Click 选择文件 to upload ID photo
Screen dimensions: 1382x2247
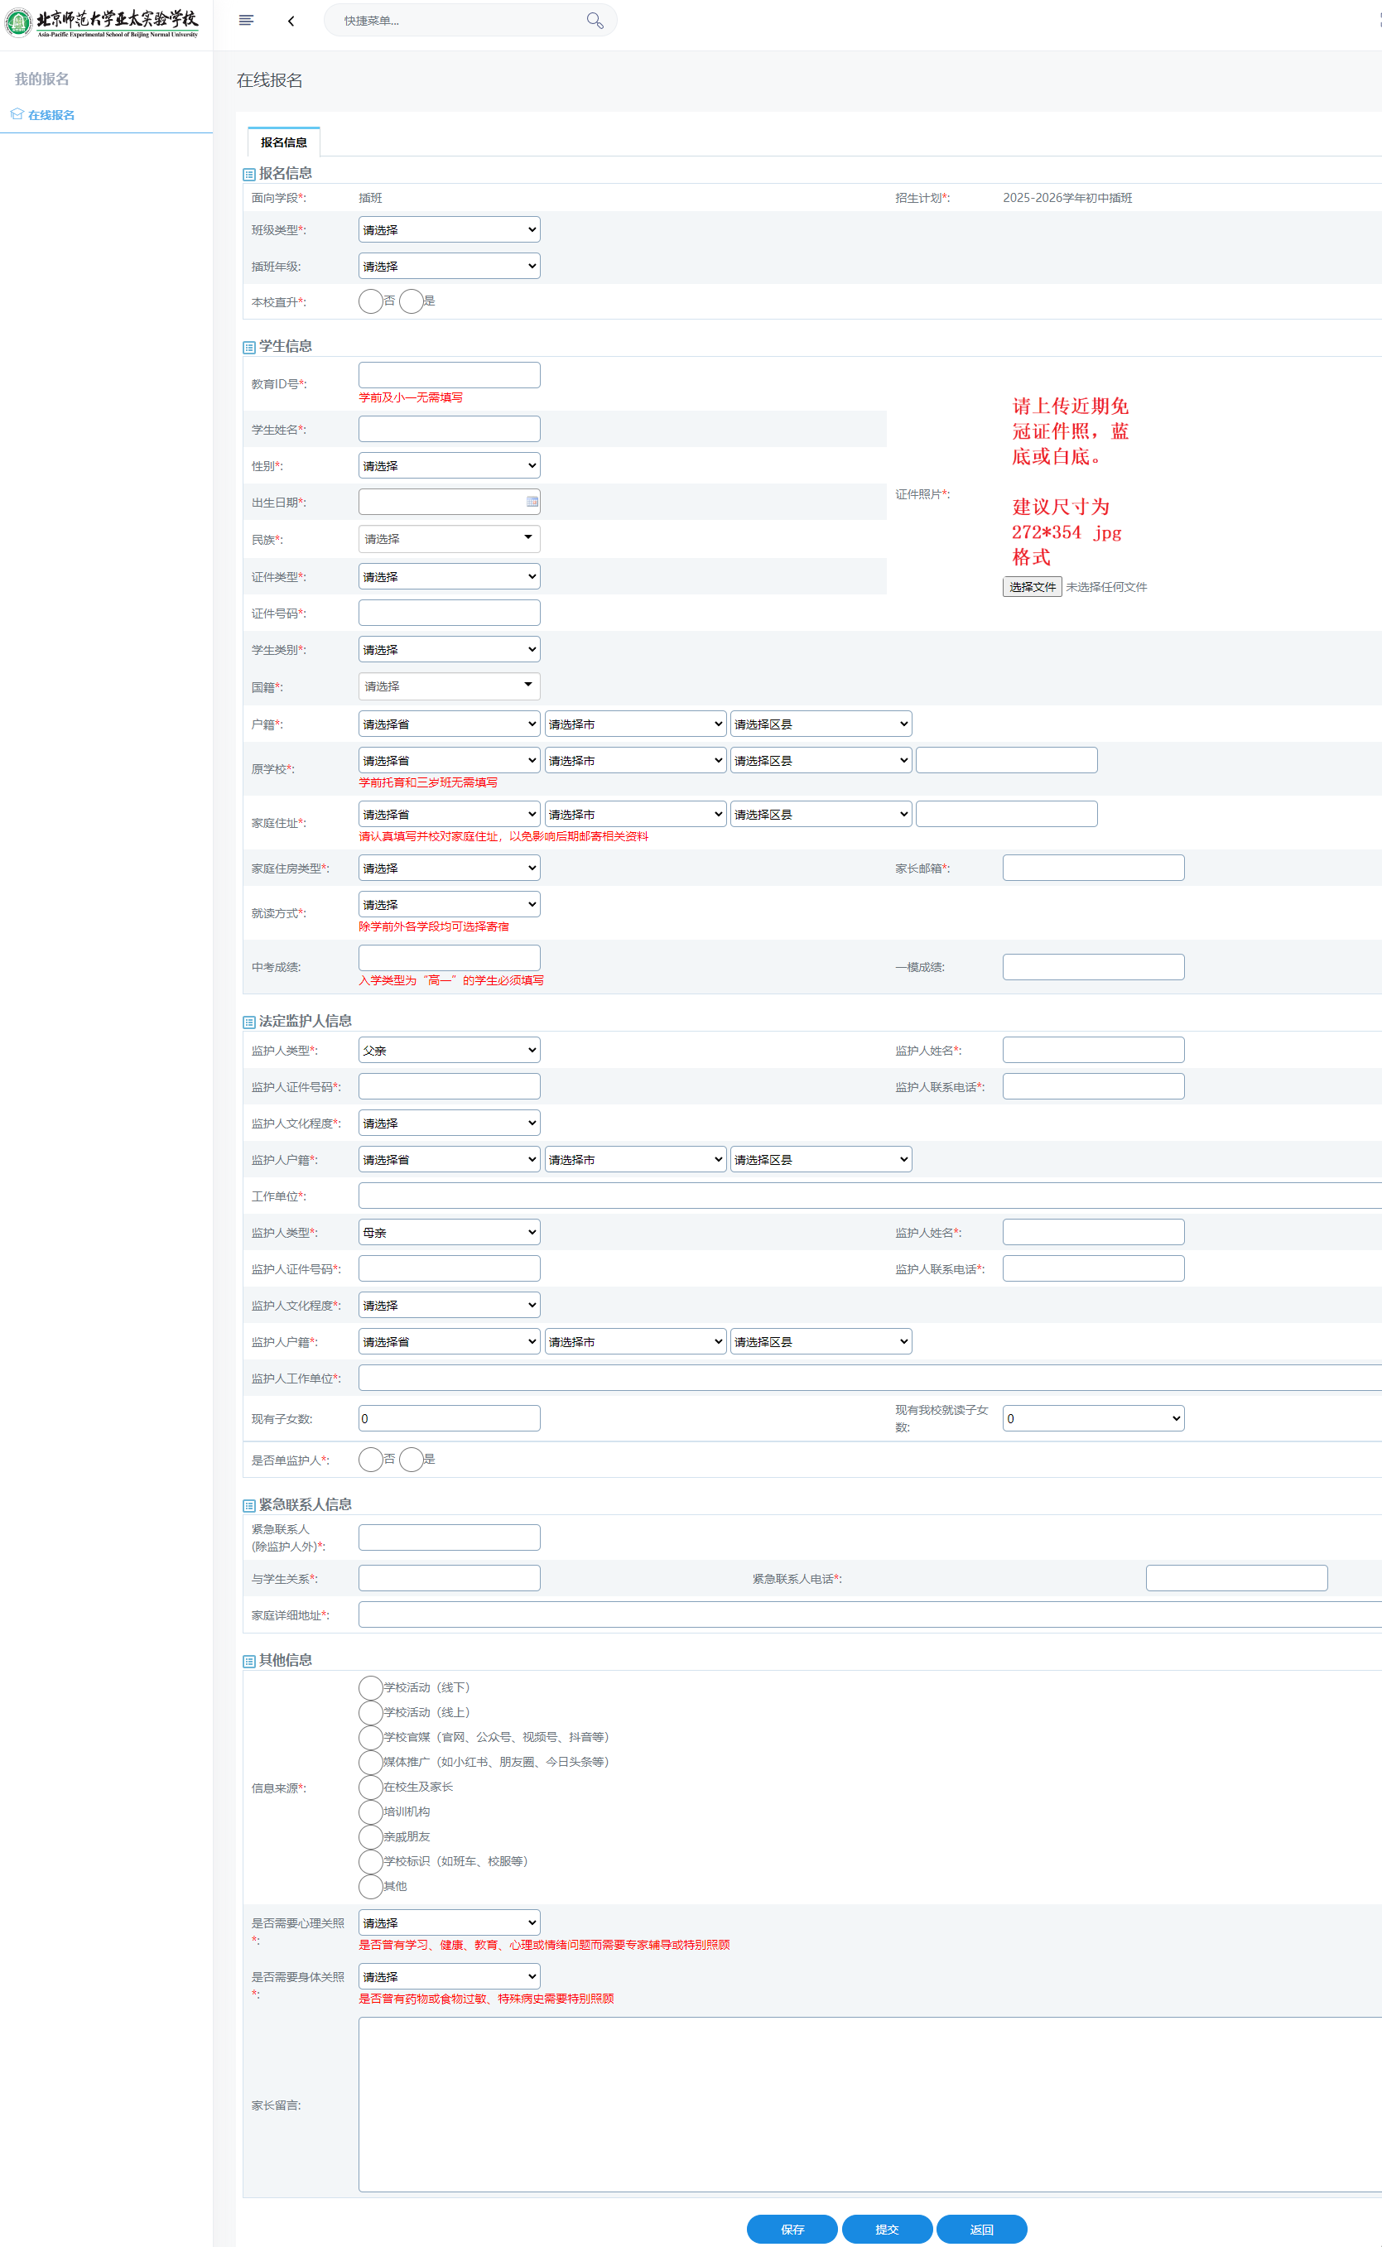point(1032,587)
